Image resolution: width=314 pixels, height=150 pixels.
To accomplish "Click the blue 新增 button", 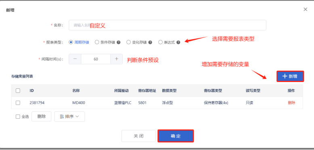I will click(x=290, y=76).
